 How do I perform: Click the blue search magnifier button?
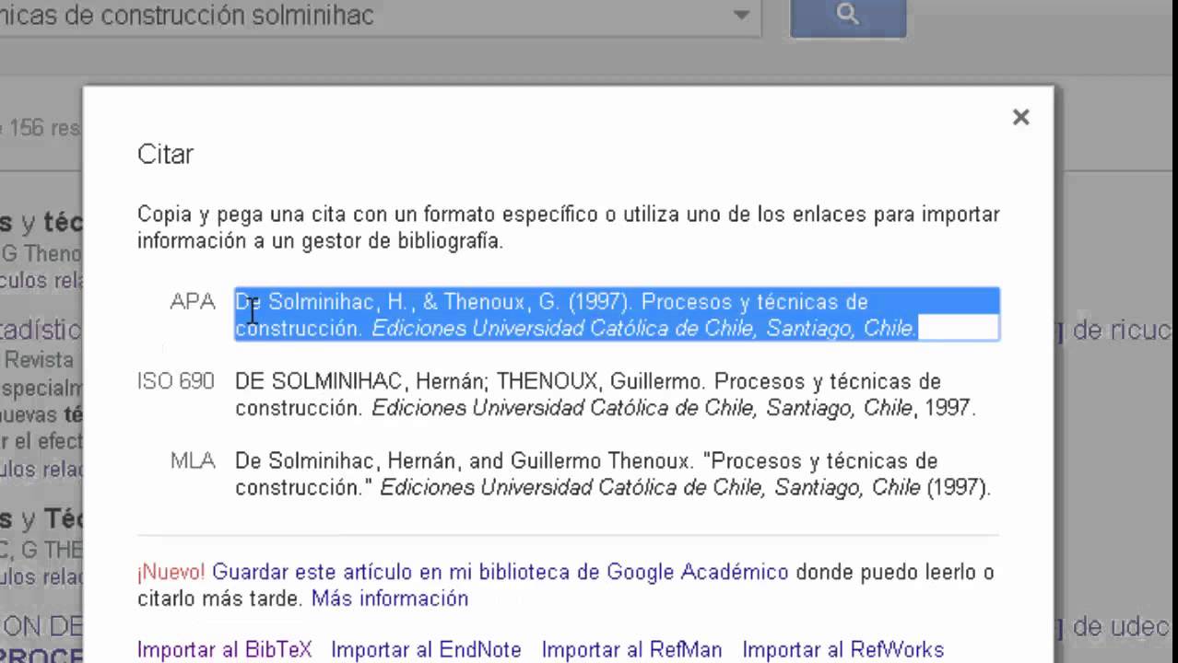[x=848, y=17]
